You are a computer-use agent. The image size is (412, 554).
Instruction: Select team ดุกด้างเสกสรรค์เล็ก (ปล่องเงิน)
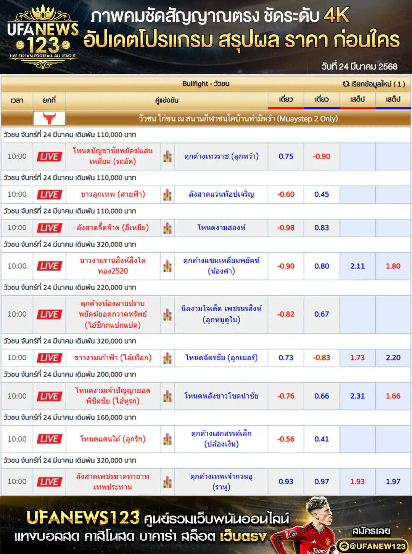pos(221,439)
